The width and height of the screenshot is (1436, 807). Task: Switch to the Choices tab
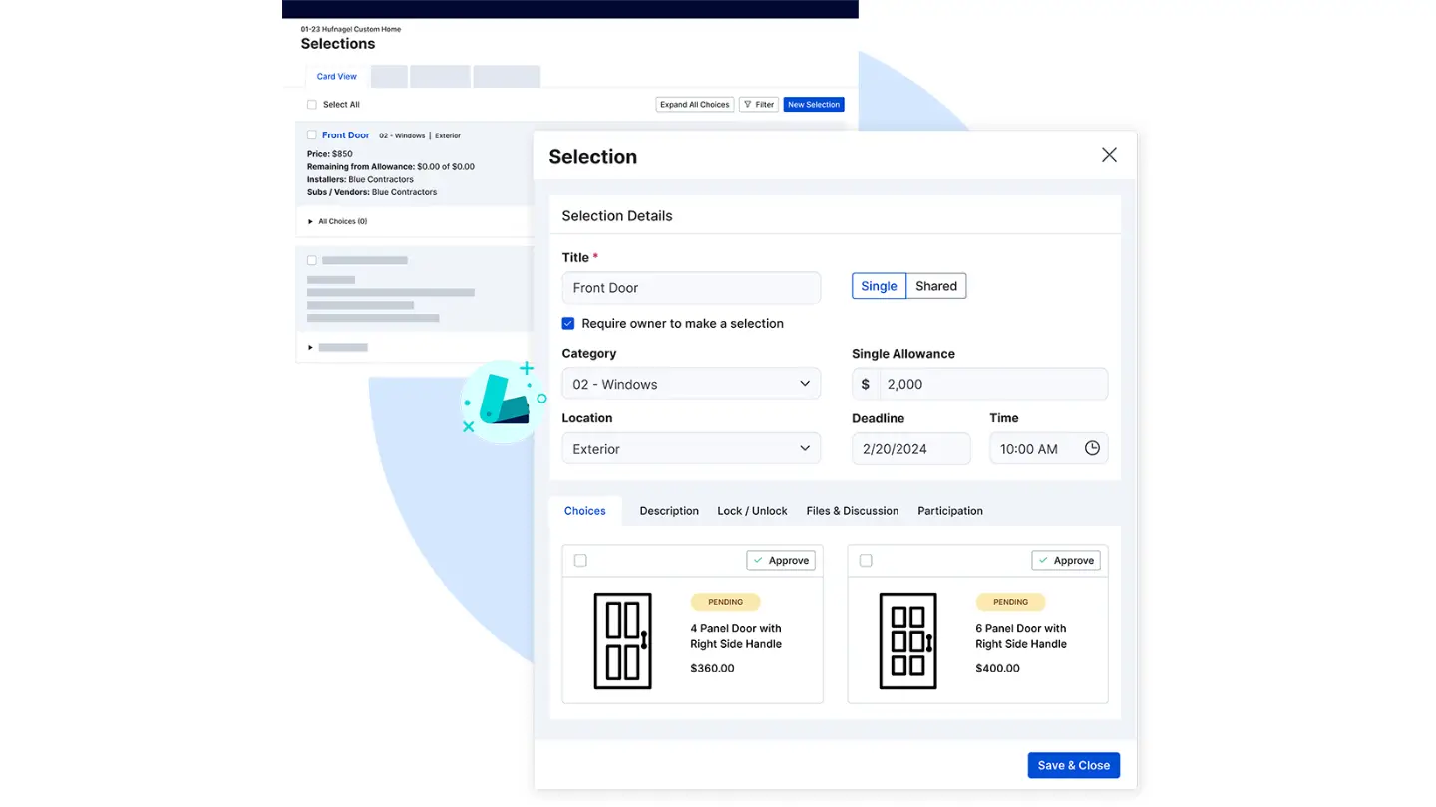coord(584,511)
